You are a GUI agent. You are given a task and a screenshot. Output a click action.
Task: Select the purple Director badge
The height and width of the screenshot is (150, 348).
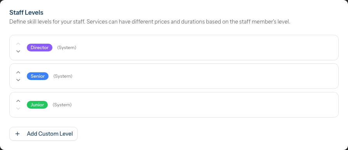pos(40,48)
